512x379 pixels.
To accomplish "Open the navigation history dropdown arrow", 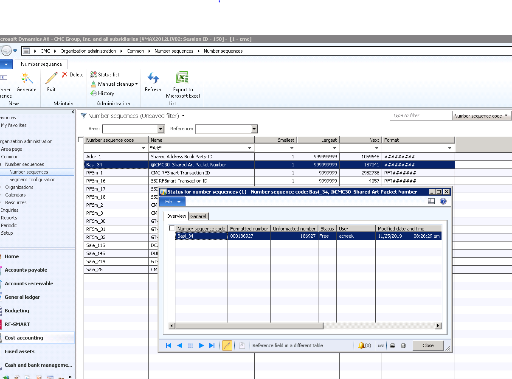I will [15, 51].
